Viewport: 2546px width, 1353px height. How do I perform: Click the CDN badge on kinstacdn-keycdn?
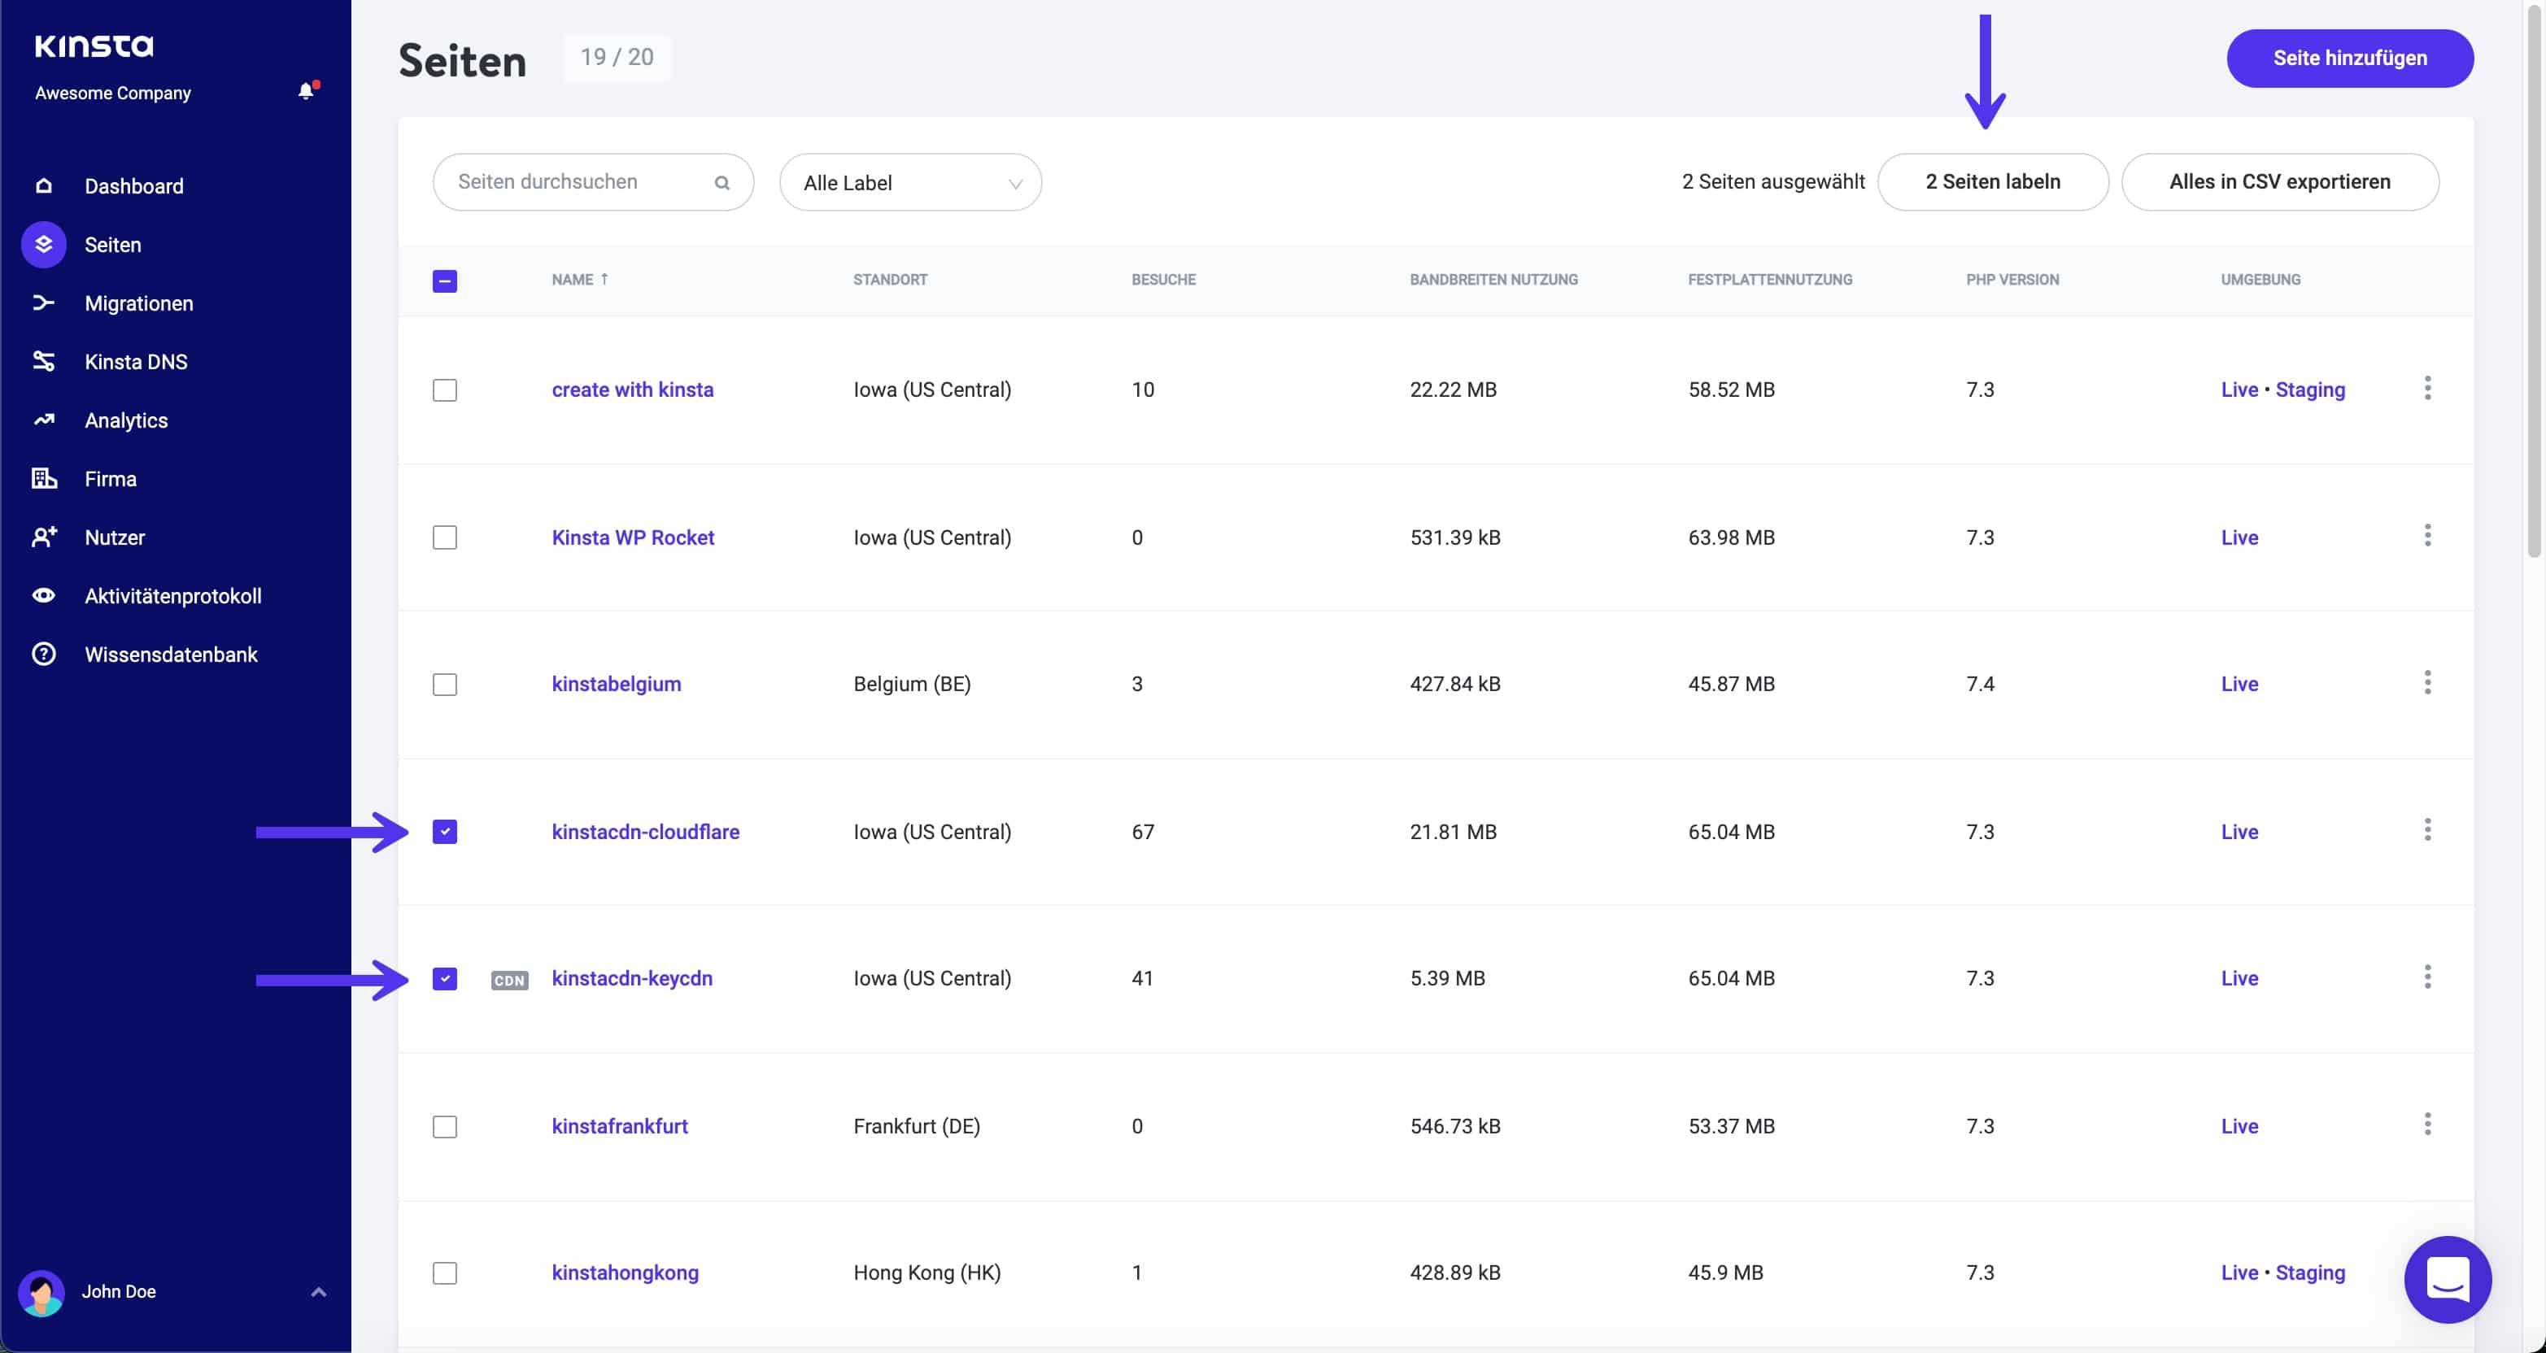click(510, 981)
